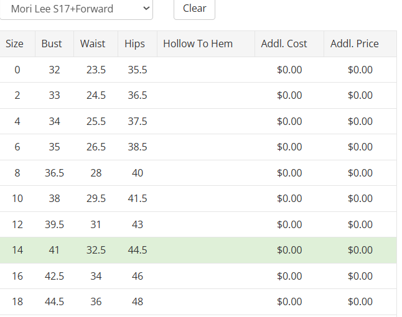Screen dimensions: 402x317
Task: Pick the size 10 row
Action: tap(17, 199)
